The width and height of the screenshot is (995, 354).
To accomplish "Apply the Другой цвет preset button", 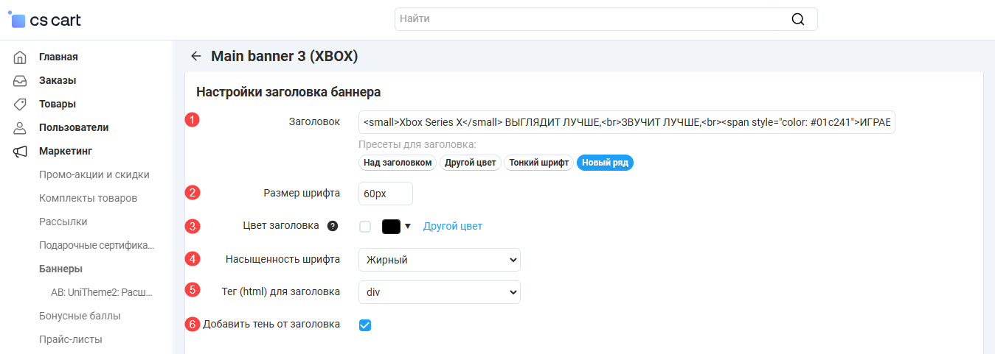I will (471, 163).
